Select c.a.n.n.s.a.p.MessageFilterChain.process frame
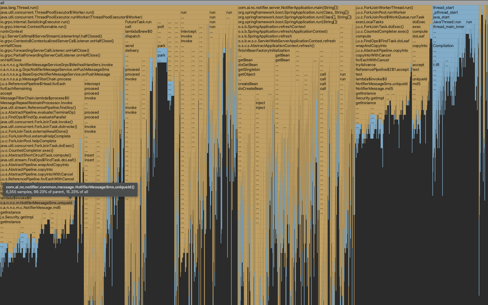The image size is (488, 305). (42, 79)
